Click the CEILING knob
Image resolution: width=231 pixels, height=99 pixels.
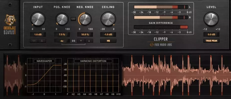108,19
